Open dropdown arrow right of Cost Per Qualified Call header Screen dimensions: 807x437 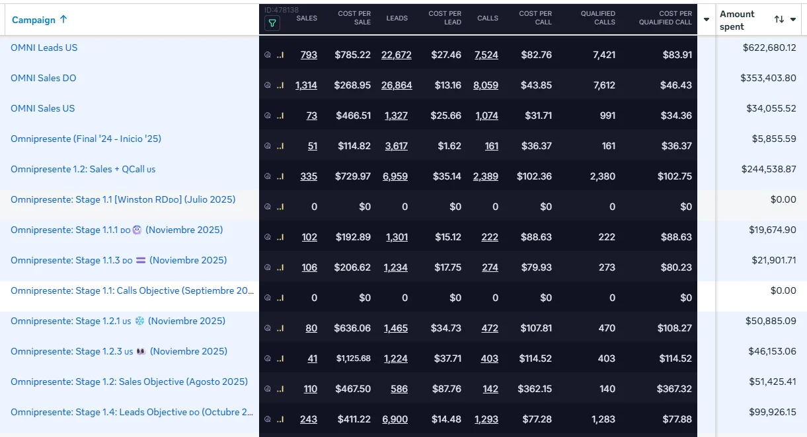[707, 19]
